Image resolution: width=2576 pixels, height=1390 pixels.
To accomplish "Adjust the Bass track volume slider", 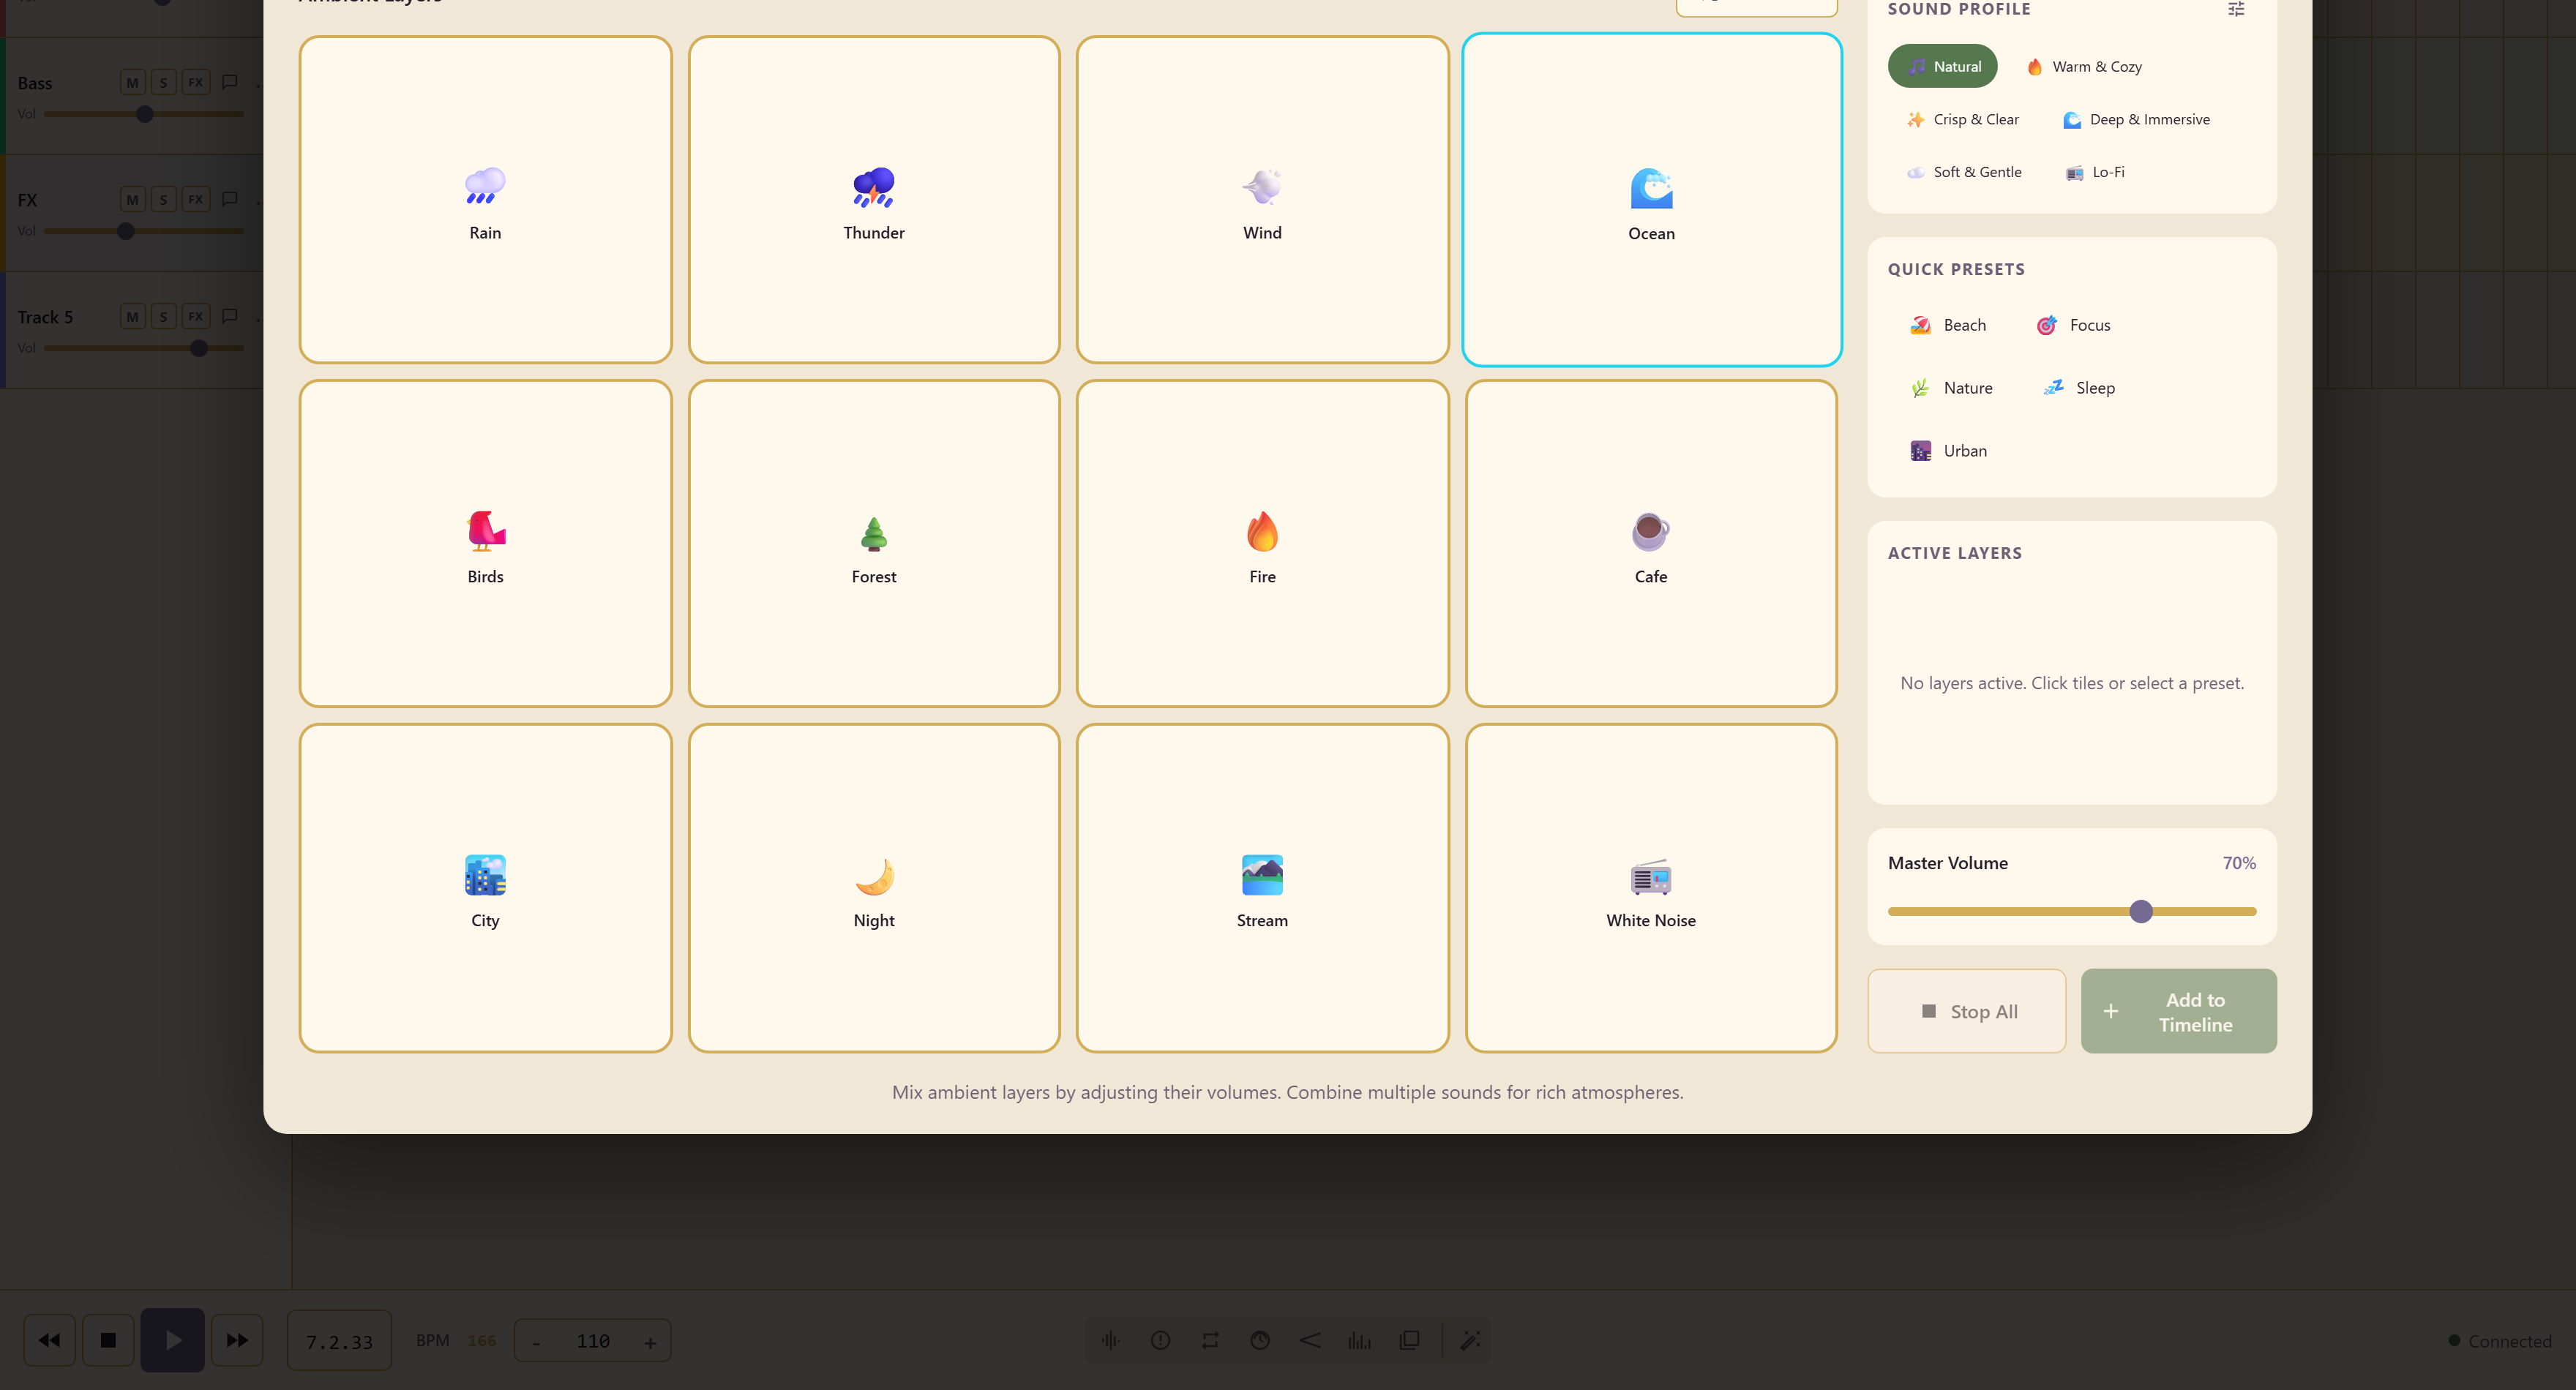I will (144, 114).
